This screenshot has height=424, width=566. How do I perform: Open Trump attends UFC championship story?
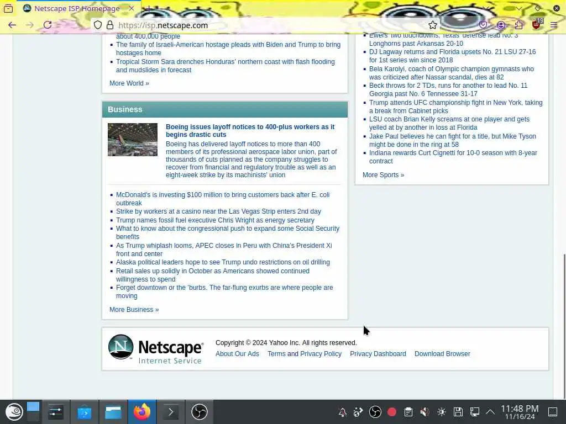(455, 107)
